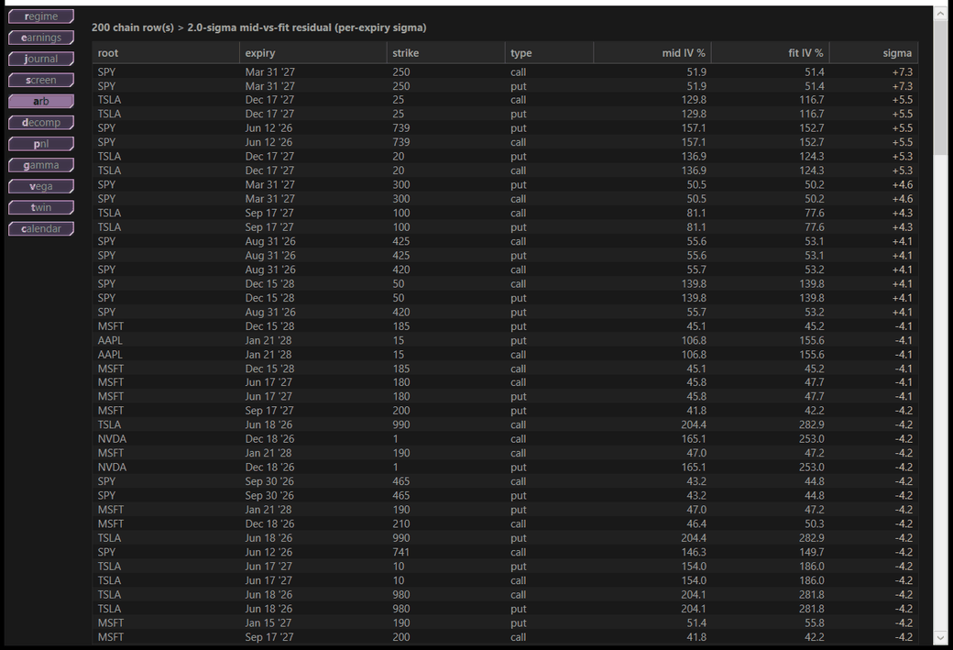This screenshot has width=953, height=650.
Task: Sort by the mid IV % column header
Action: pos(652,53)
